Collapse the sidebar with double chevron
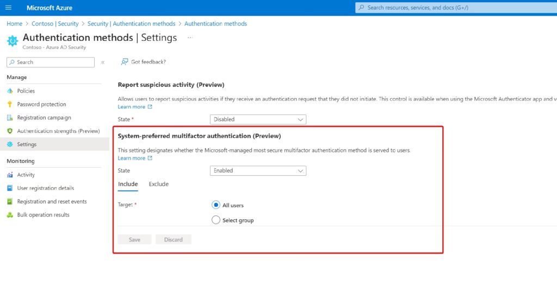This screenshot has height=305, width=557. click(103, 62)
